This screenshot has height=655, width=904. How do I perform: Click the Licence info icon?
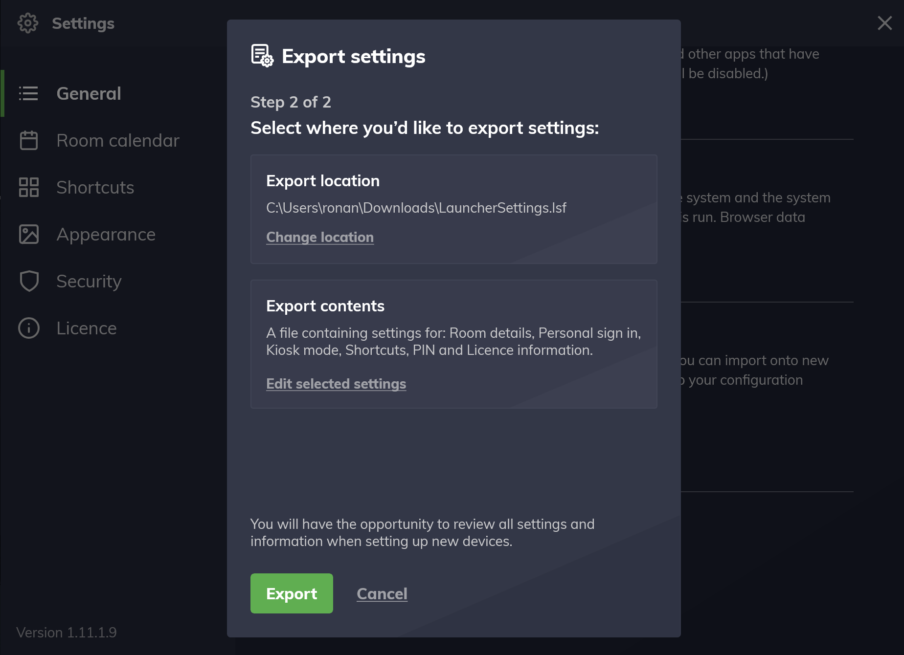point(29,328)
